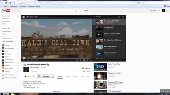Play the video with the play button

pyautogui.click(x=24, y=60)
